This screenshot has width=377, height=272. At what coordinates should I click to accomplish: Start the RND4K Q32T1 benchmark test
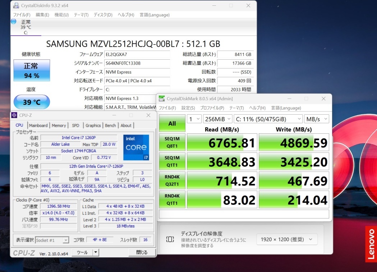coord(172,180)
